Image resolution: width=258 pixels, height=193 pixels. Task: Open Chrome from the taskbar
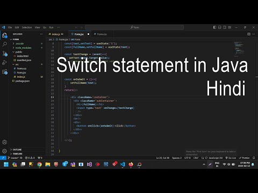(x=39, y=165)
